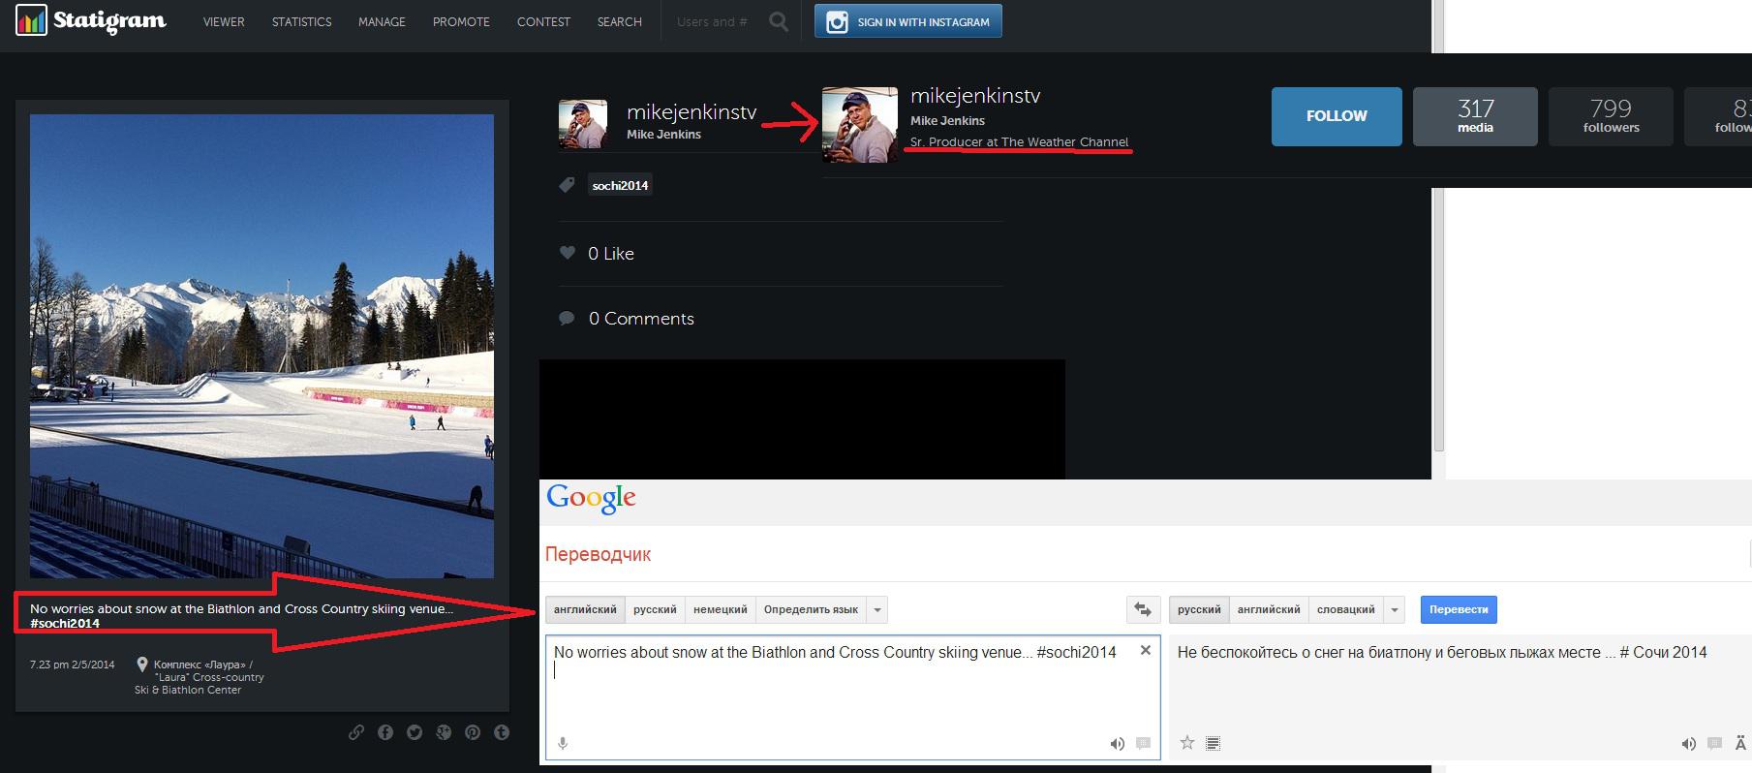This screenshot has height=773, width=1752.
Task: Click the select-all lines icon under the translation
Action: pyautogui.click(x=1213, y=744)
